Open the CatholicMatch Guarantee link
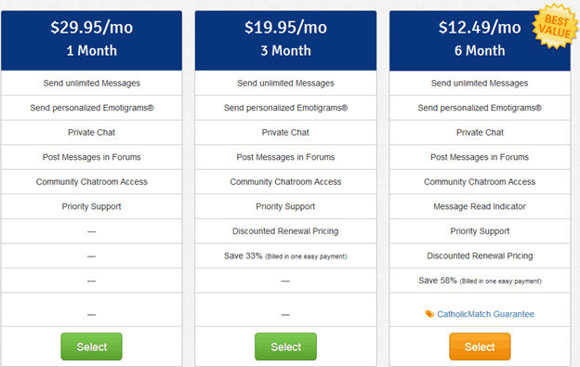The image size is (580, 367). click(485, 314)
